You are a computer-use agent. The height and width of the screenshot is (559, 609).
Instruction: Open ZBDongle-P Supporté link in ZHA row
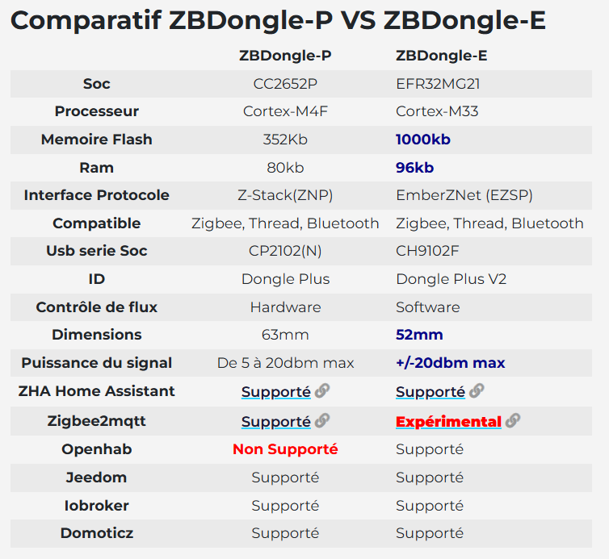[x=275, y=392]
